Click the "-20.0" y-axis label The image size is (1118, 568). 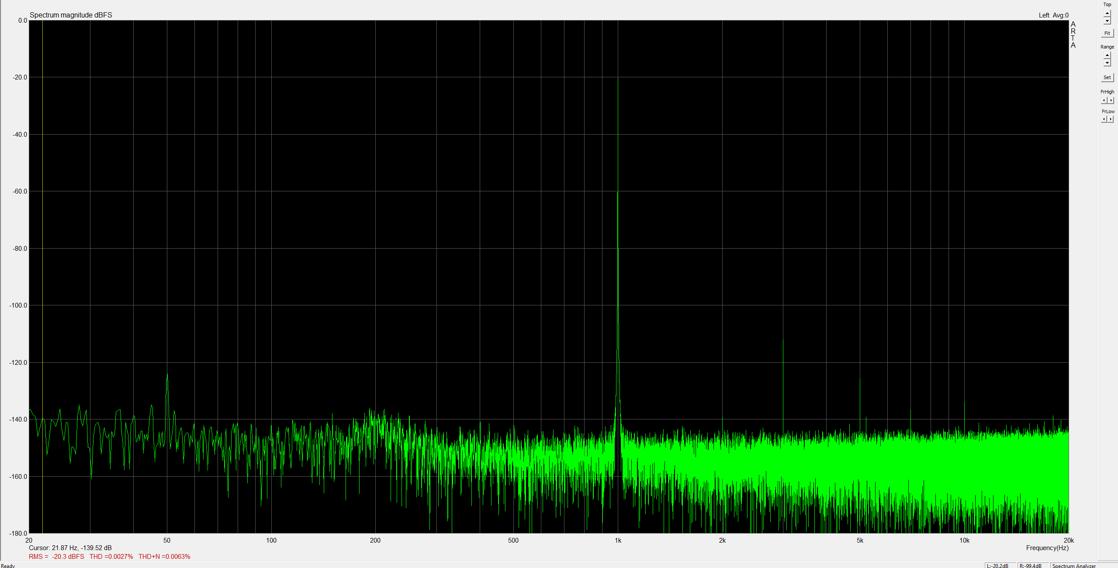coord(20,77)
